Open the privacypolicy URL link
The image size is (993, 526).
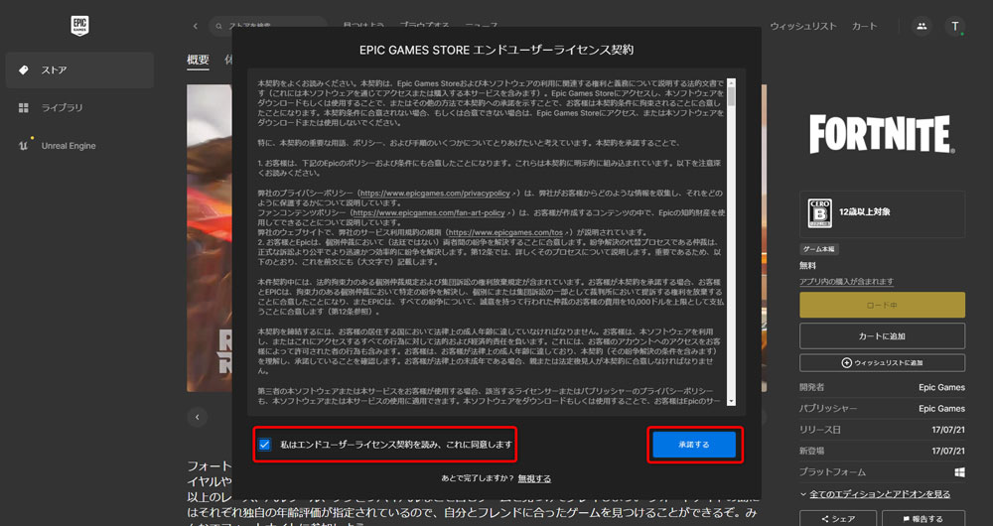point(437,194)
